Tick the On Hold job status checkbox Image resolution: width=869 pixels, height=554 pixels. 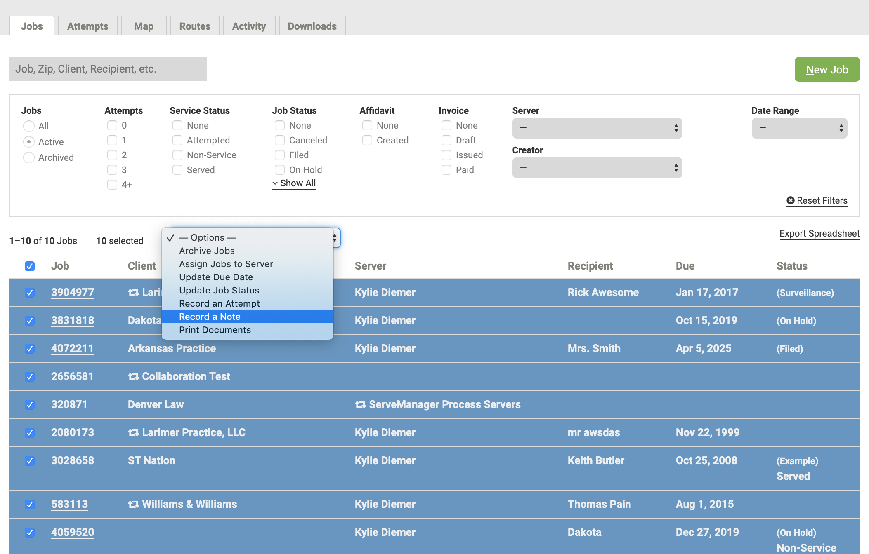(x=279, y=170)
